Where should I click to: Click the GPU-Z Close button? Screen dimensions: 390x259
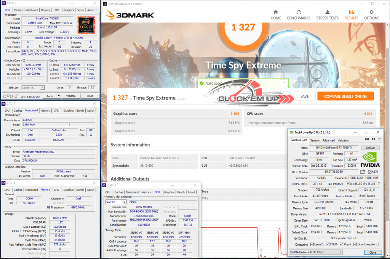(x=372, y=252)
